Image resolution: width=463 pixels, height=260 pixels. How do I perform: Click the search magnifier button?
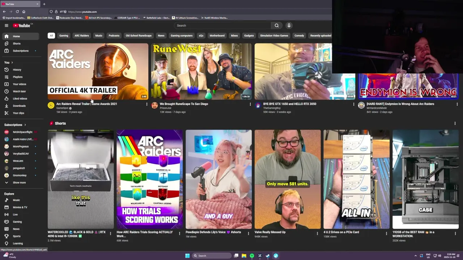(277, 25)
